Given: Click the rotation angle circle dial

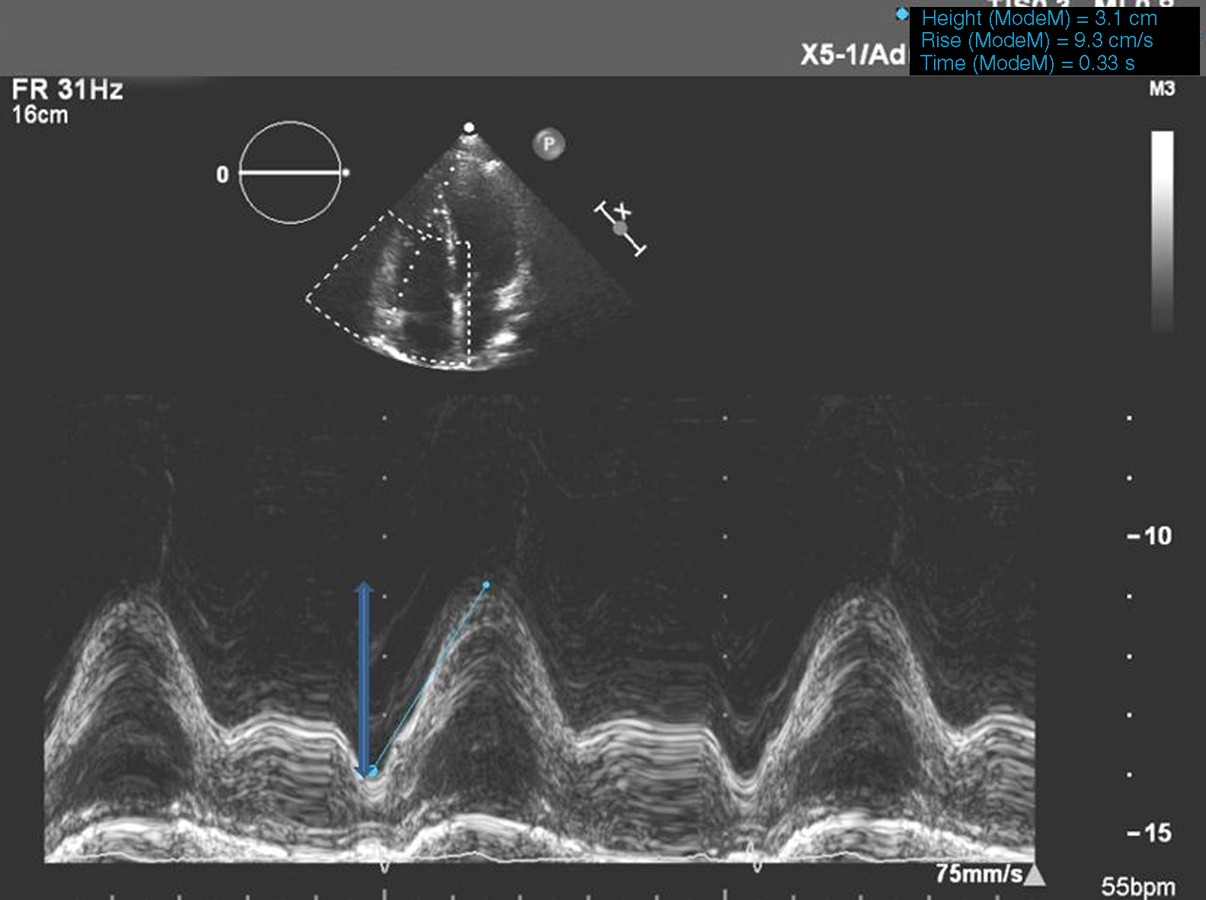Looking at the screenshot, I should pos(290,173).
